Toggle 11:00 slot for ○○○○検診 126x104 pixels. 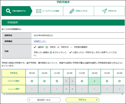pos(57,81)
